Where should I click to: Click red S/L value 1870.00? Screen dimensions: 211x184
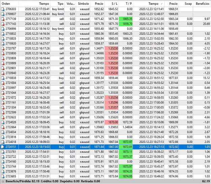(111, 122)
